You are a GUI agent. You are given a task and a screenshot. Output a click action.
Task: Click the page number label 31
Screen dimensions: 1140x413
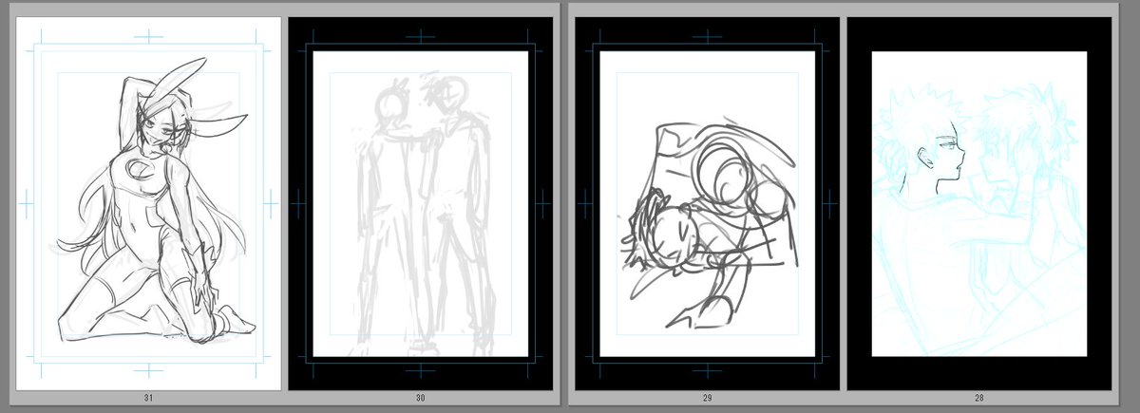click(149, 398)
